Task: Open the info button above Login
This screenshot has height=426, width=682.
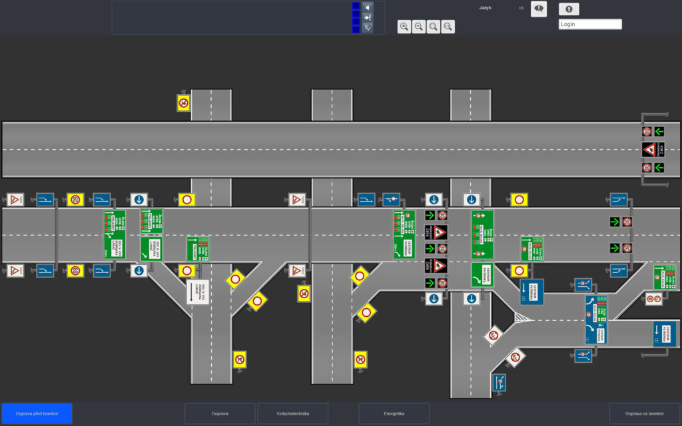Action: [x=568, y=9]
